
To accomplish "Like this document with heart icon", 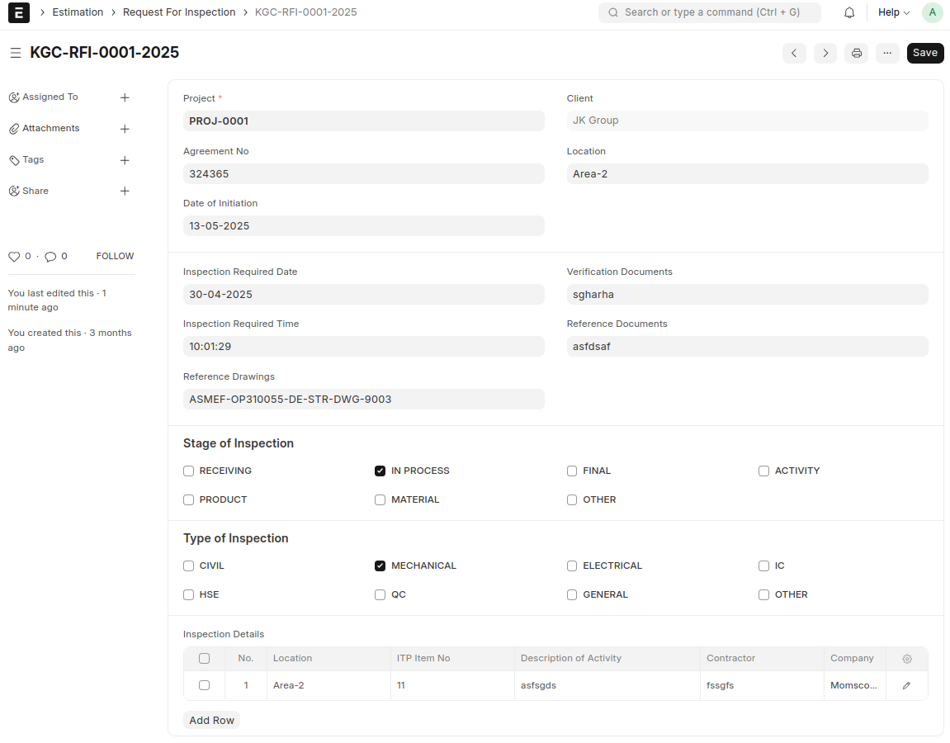I will click(x=14, y=257).
